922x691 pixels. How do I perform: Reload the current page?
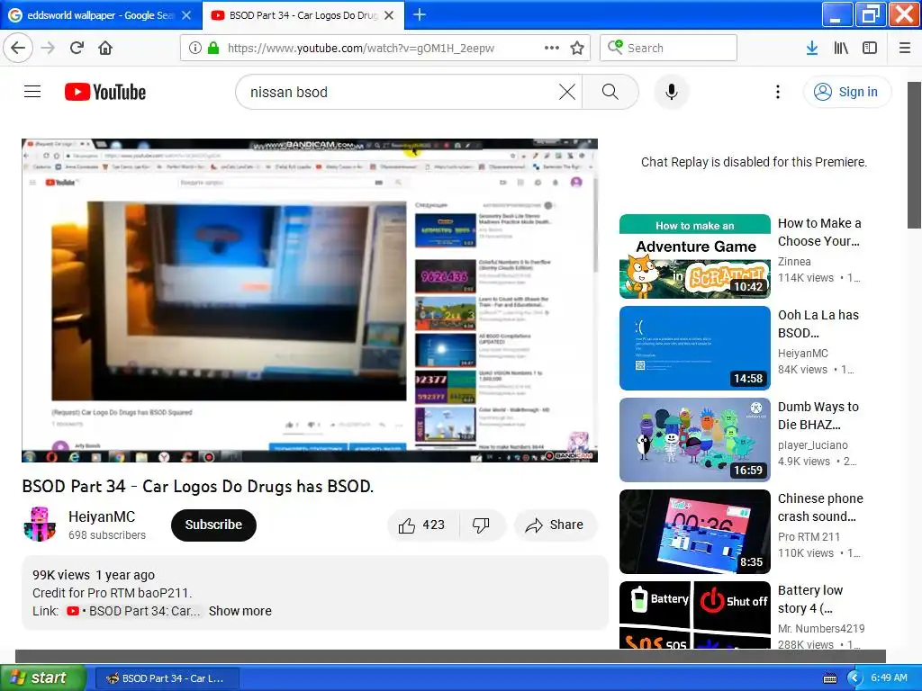[x=77, y=48]
